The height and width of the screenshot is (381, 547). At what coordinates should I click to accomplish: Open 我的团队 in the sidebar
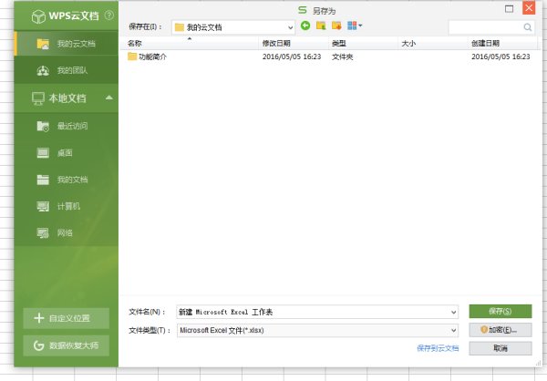(x=67, y=70)
